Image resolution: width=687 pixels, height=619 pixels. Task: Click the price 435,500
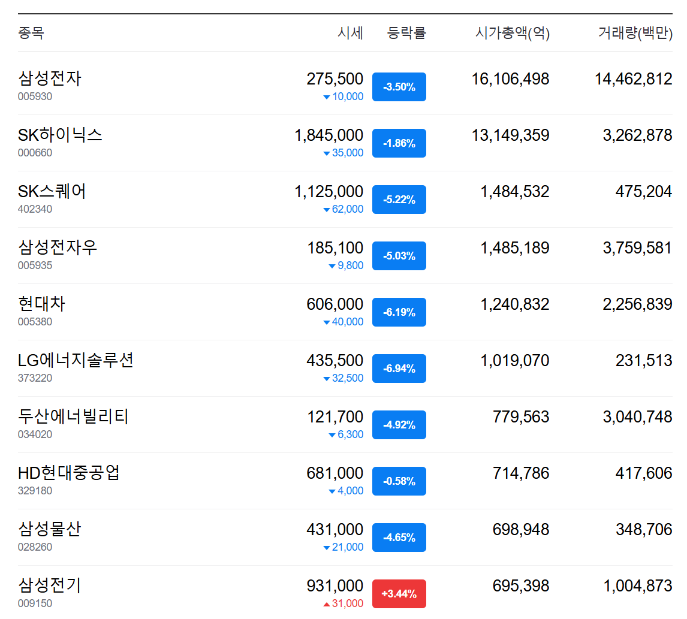[335, 361]
